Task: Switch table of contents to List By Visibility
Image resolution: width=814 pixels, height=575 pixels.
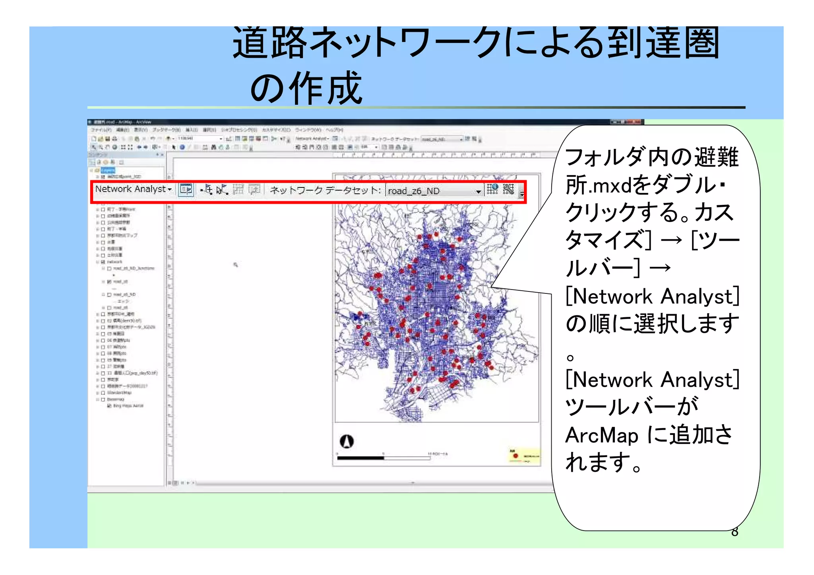Action: pyautogui.click(x=105, y=162)
